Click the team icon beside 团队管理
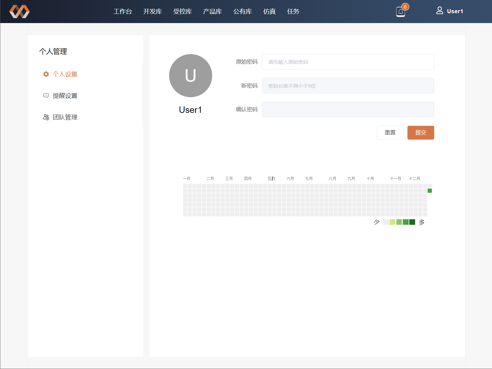This screenshot has height=369, width=492. 46,117
